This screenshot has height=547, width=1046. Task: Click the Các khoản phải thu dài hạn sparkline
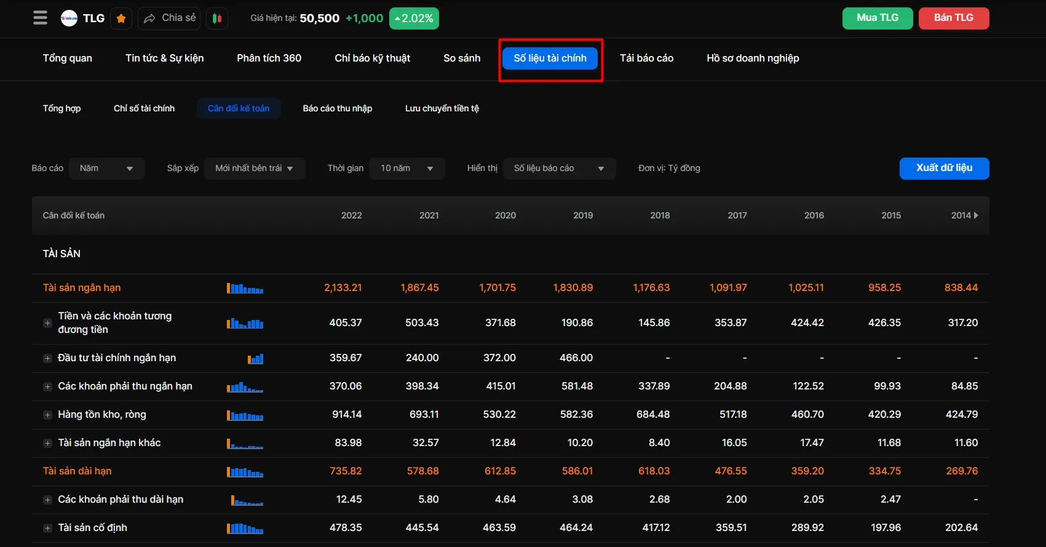pos(247,500)
